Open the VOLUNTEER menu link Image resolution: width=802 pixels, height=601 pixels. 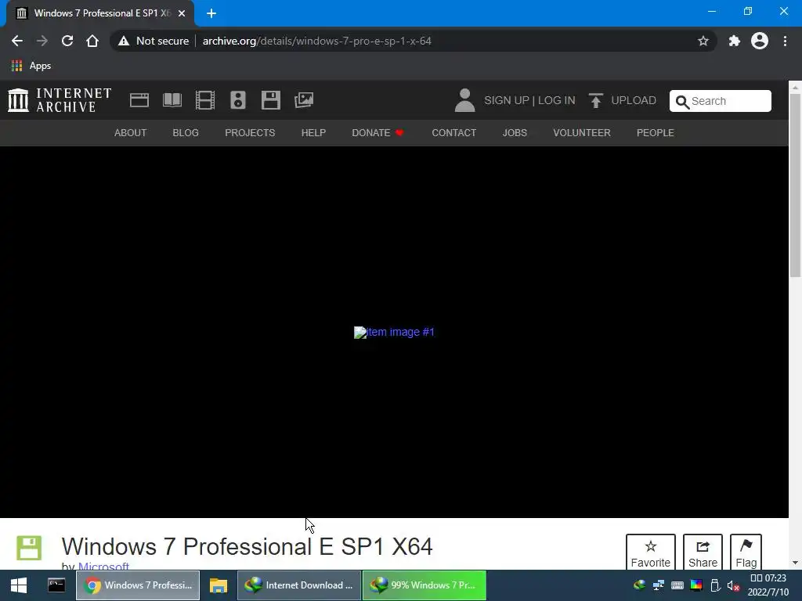tap(582, 133)
